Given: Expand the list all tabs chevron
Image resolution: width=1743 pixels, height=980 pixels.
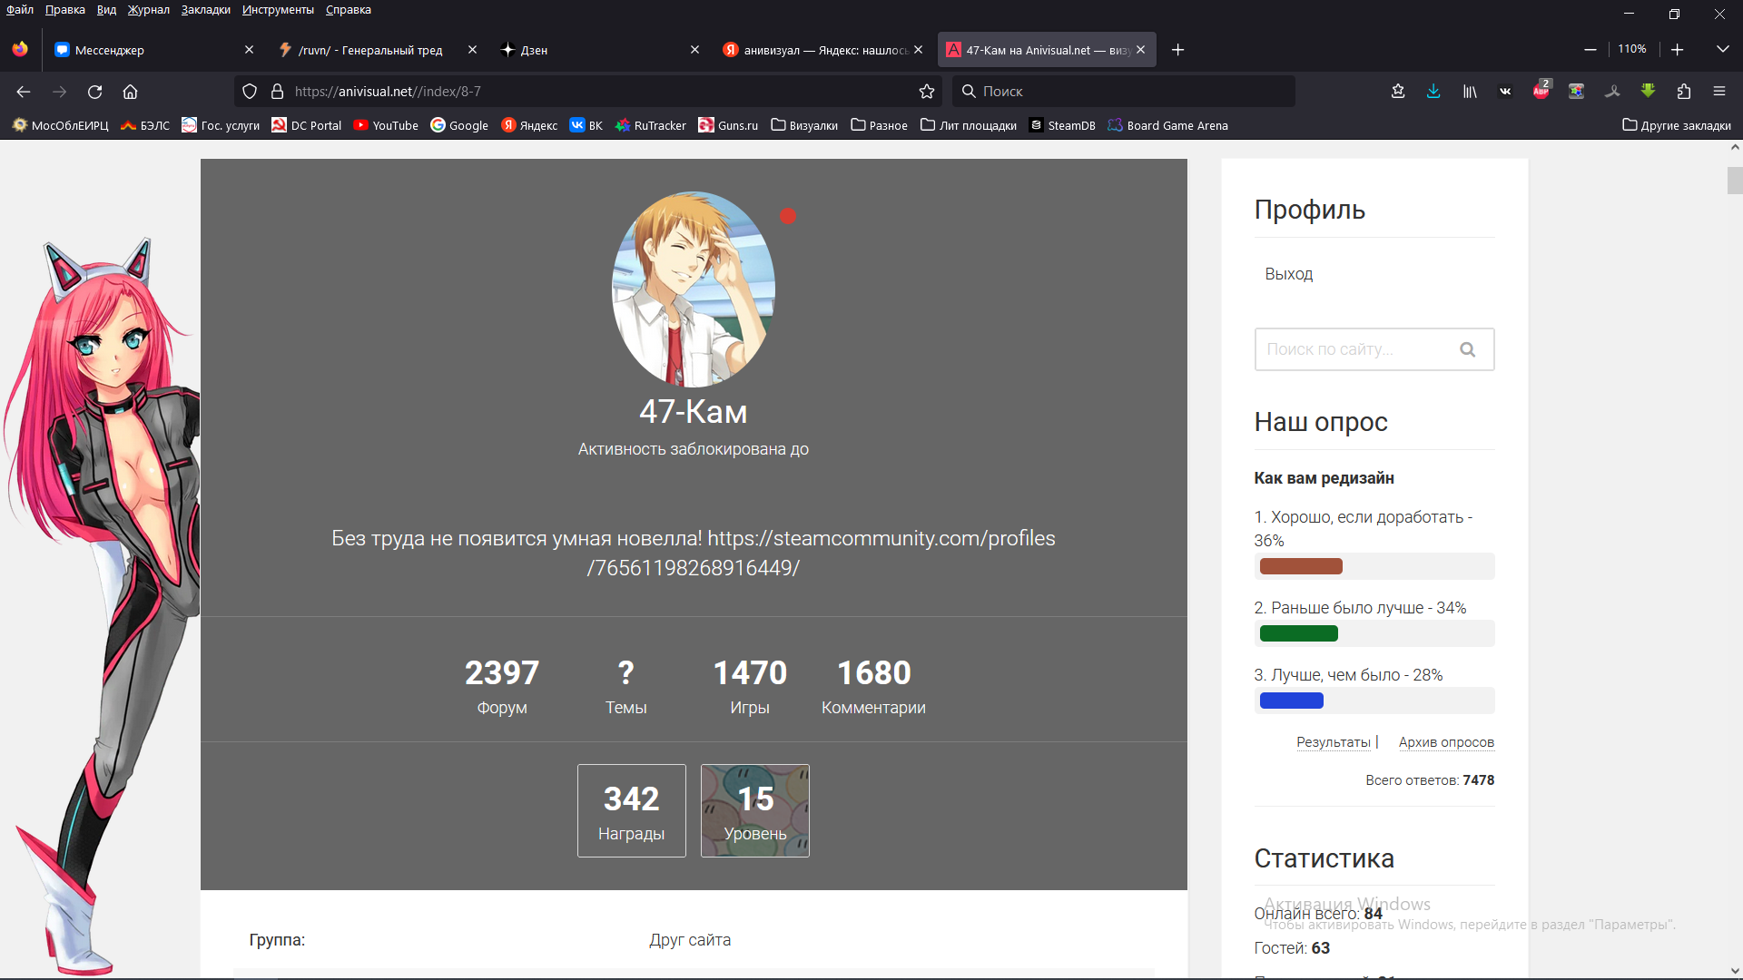Looking at the screenshot, I should click(x=1722, y=49).
